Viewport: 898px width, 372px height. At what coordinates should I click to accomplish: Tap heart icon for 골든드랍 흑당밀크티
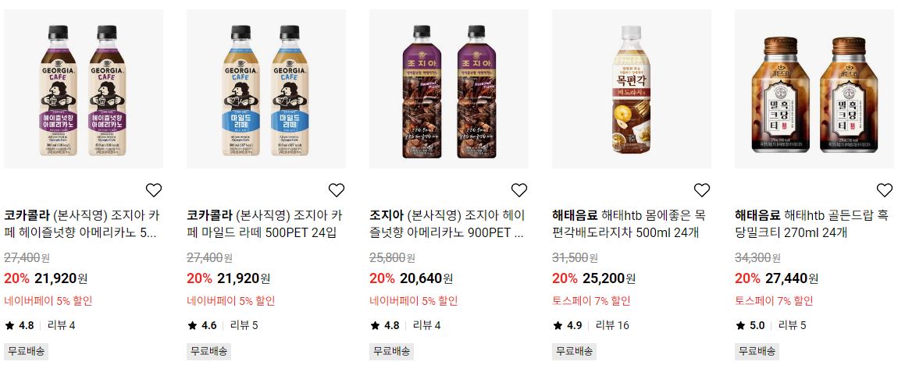point(884,190)
